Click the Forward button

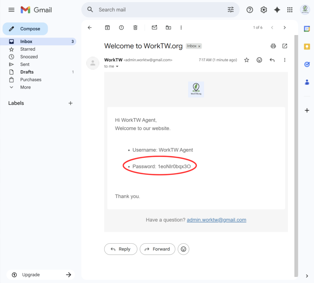pyautogui.click(x=157, y=249)
